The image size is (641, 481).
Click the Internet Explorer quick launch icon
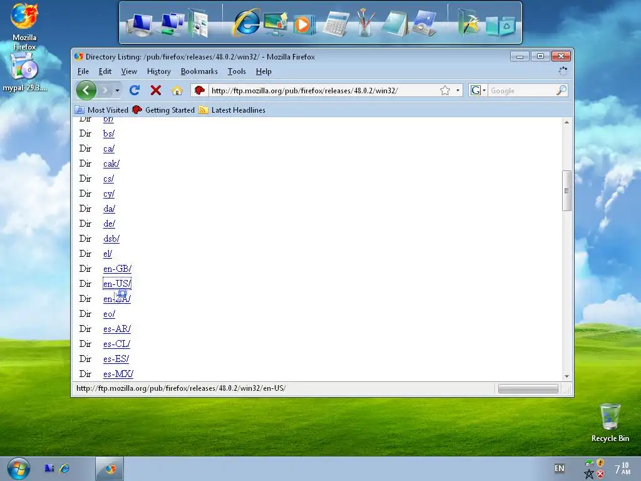click(64, 468)
